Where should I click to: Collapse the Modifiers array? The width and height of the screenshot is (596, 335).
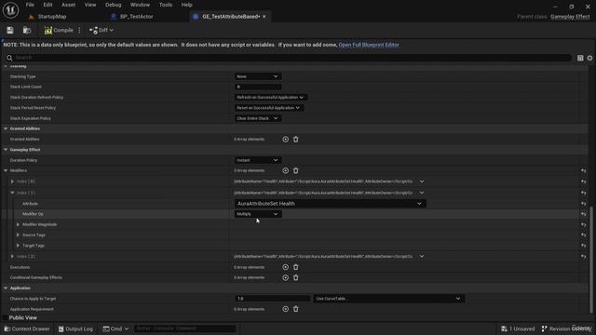6,170
